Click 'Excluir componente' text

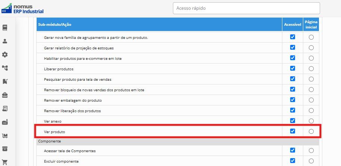pos(61,162)
